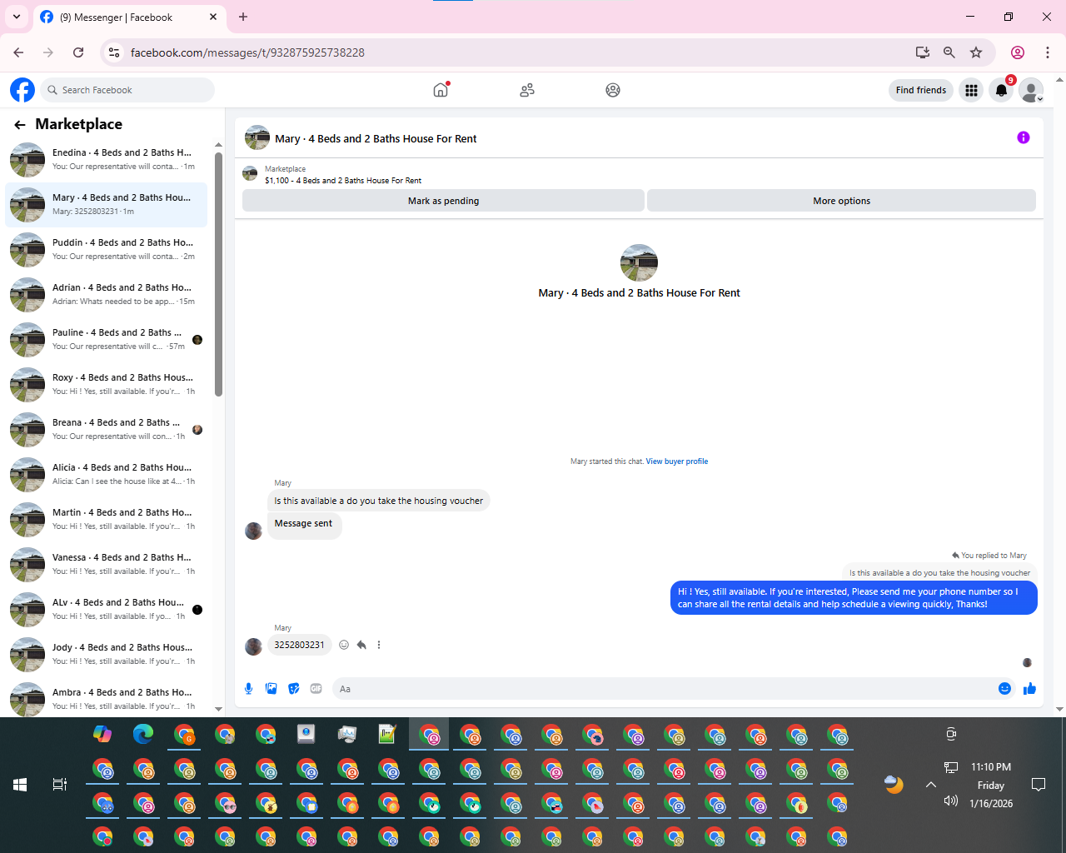React to message 3252803231 with emoji
The image size is (1066, 853).
(x=344, y=645)
